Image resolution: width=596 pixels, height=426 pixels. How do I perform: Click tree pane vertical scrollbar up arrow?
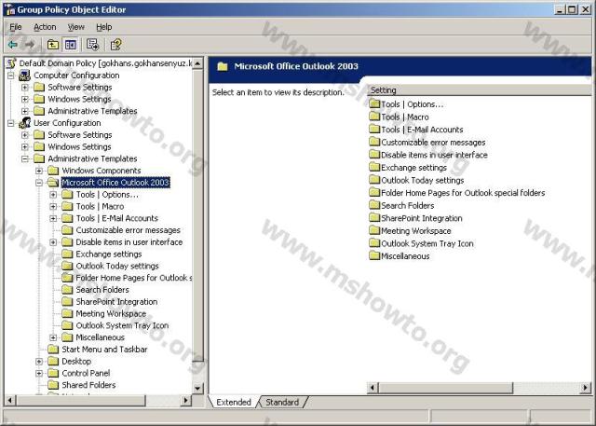197,63
